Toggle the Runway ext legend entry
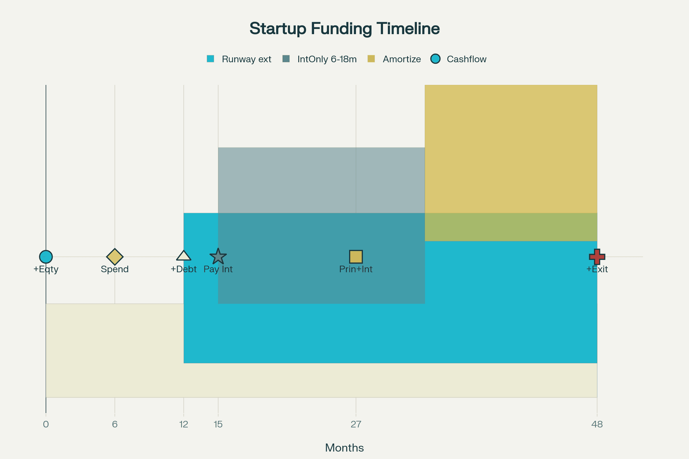The width and height of the screenshot is (689, 459). [246, 59]
